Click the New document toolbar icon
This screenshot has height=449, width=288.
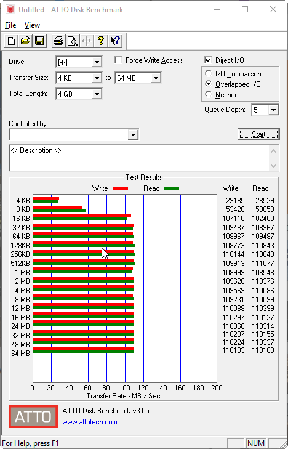coord(12,41)
